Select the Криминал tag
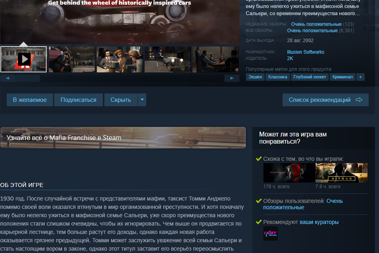This screenshot has width=379, height=253. pyautogui.click(x=342, y=77)
